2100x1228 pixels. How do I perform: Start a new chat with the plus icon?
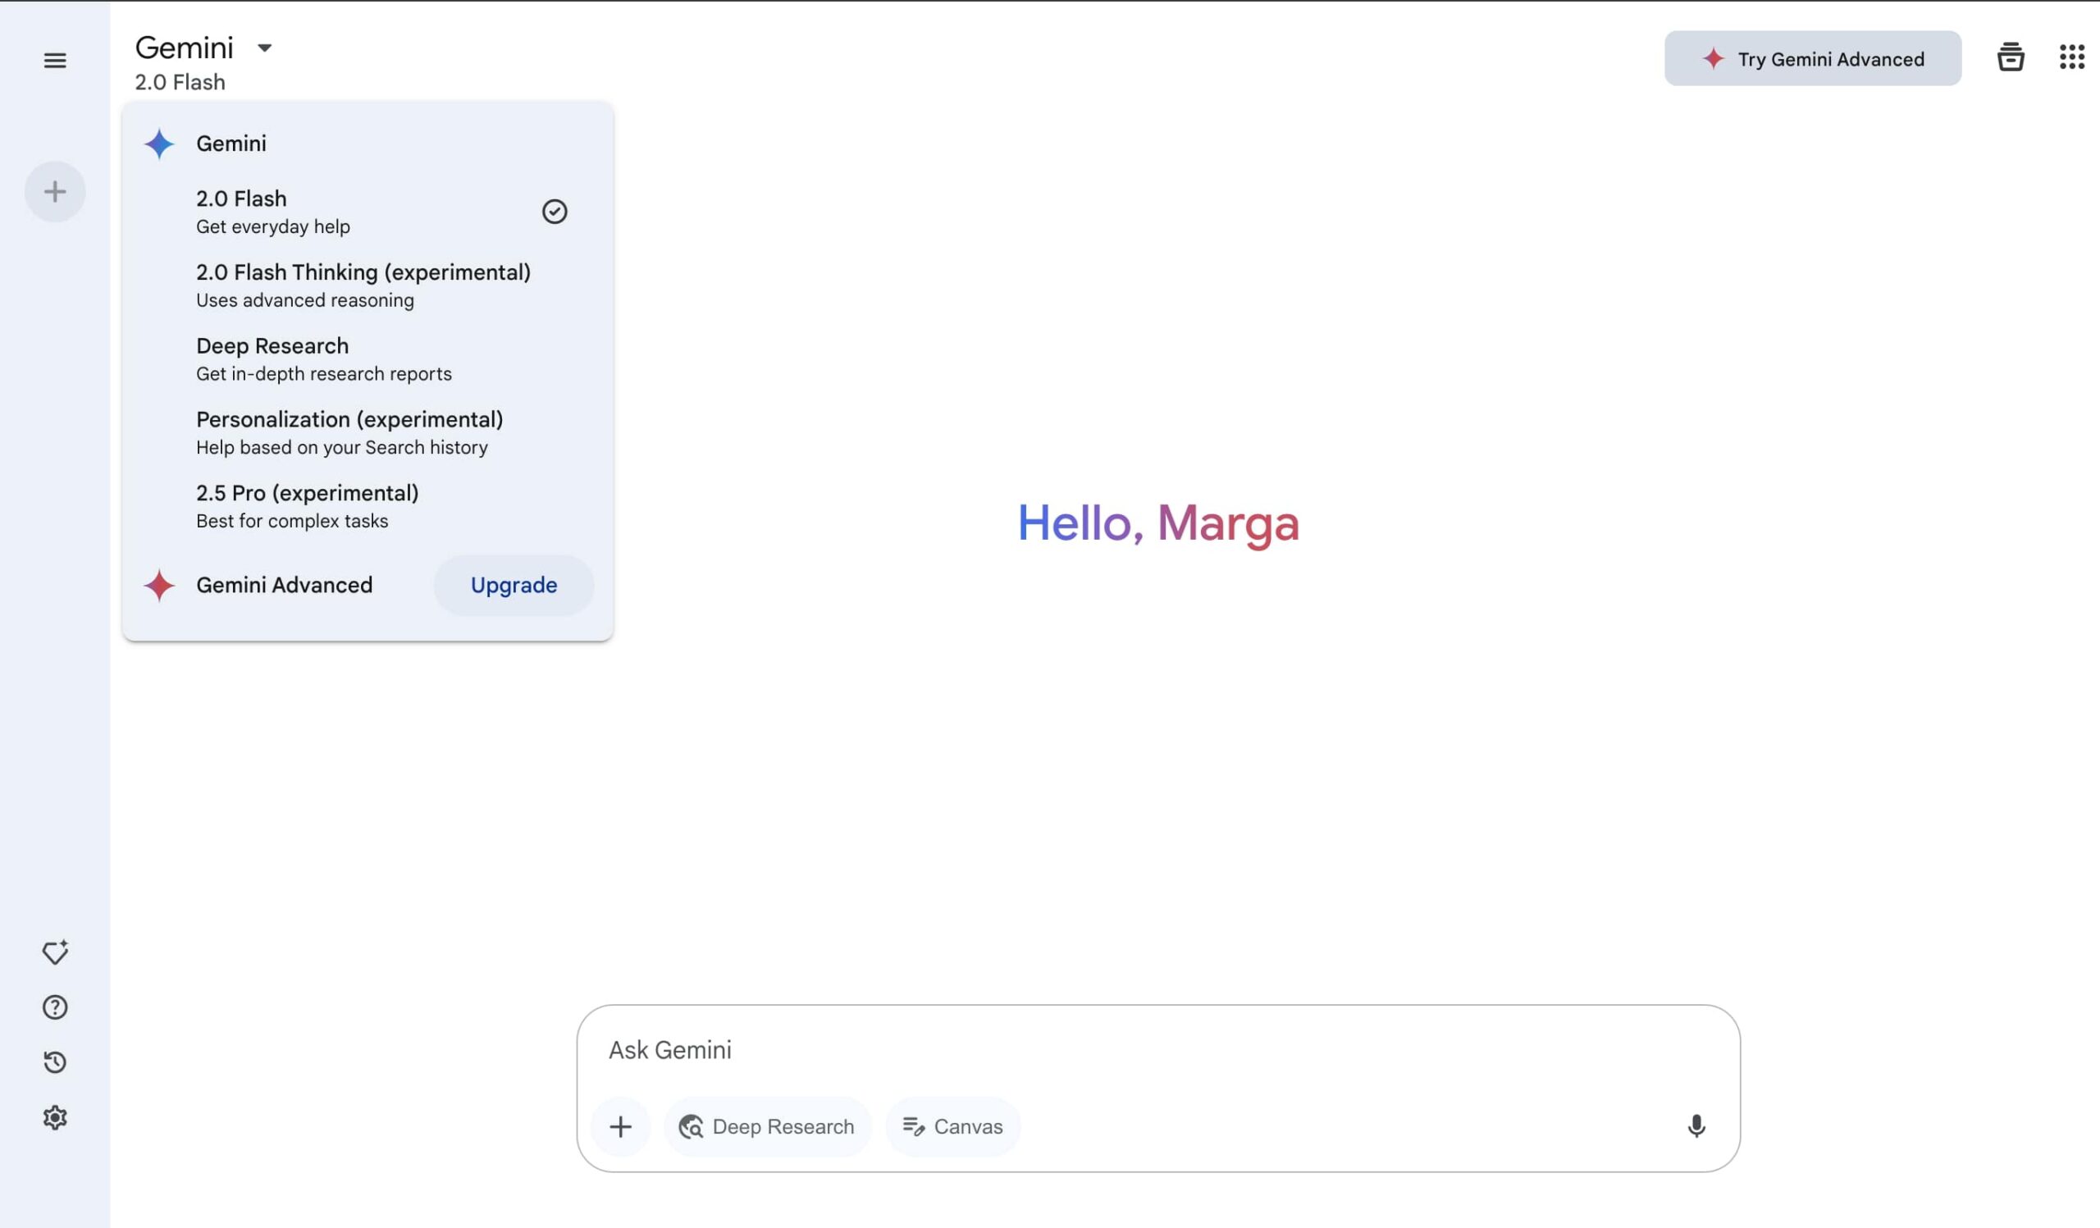[x=55, y=191]
